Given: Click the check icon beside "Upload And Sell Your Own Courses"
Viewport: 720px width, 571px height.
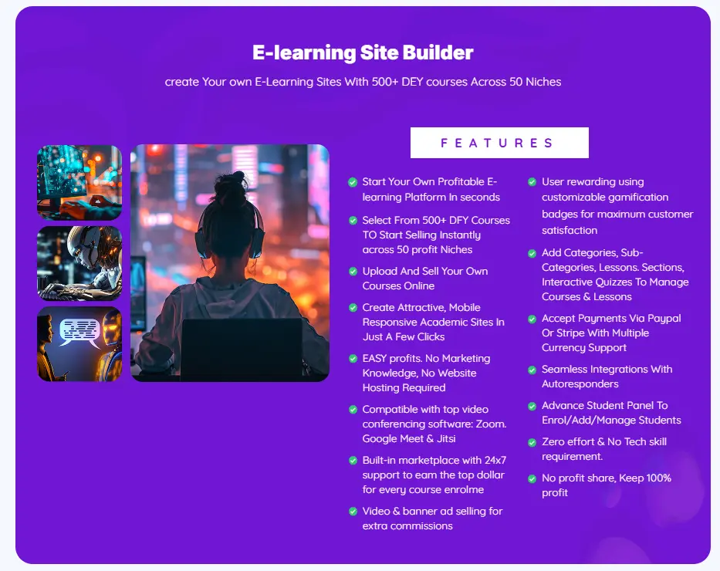Looking at the screenshot, I should click(x=353, y=272).
